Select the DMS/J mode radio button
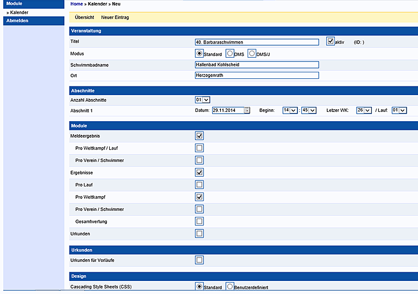 tap(251, 54)
